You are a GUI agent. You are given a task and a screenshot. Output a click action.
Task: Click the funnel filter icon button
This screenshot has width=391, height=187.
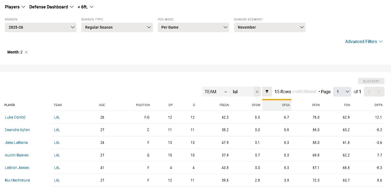[x=267, y=92]
